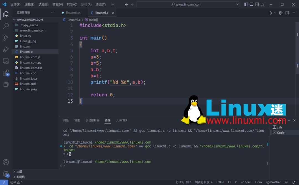Toggle Spell checker in status bar
This screenshot has width=299, height=185.
click(x=246, y=182)
